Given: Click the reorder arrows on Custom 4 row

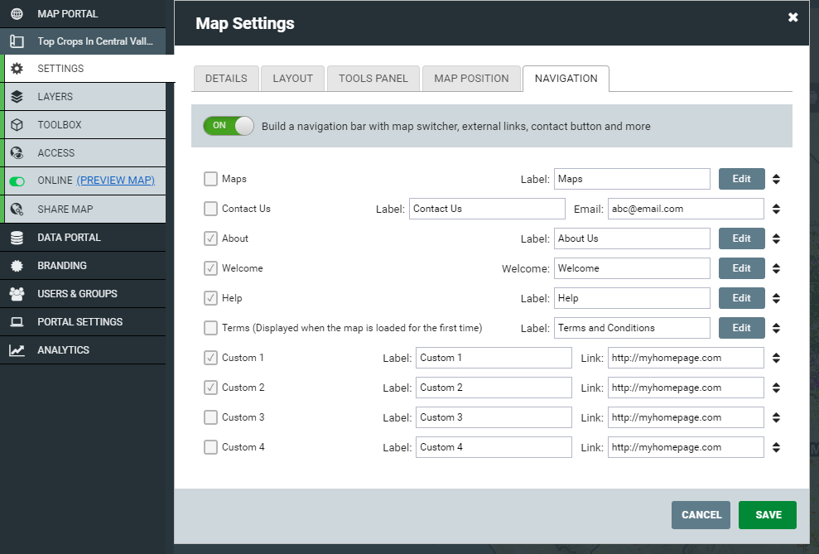Looking at the screenshot, I should click(776, 447).
